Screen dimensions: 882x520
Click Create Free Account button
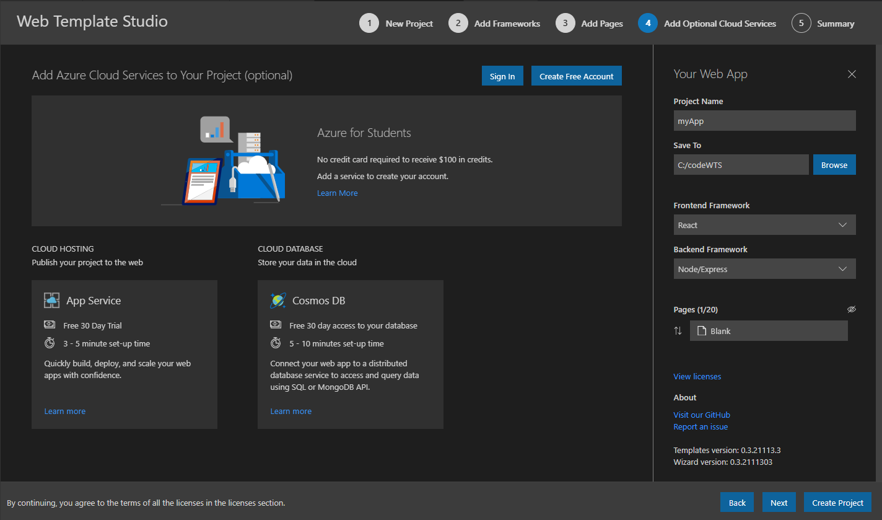[577, 76]
